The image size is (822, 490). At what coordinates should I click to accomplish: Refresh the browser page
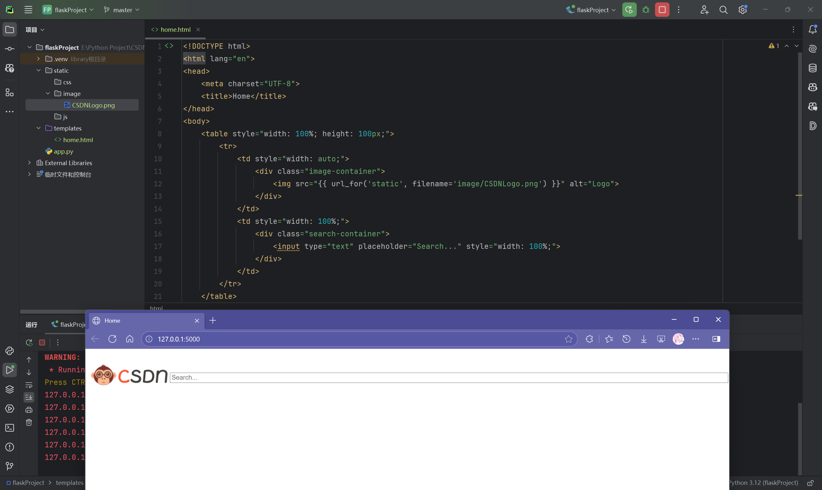point(112,339)
